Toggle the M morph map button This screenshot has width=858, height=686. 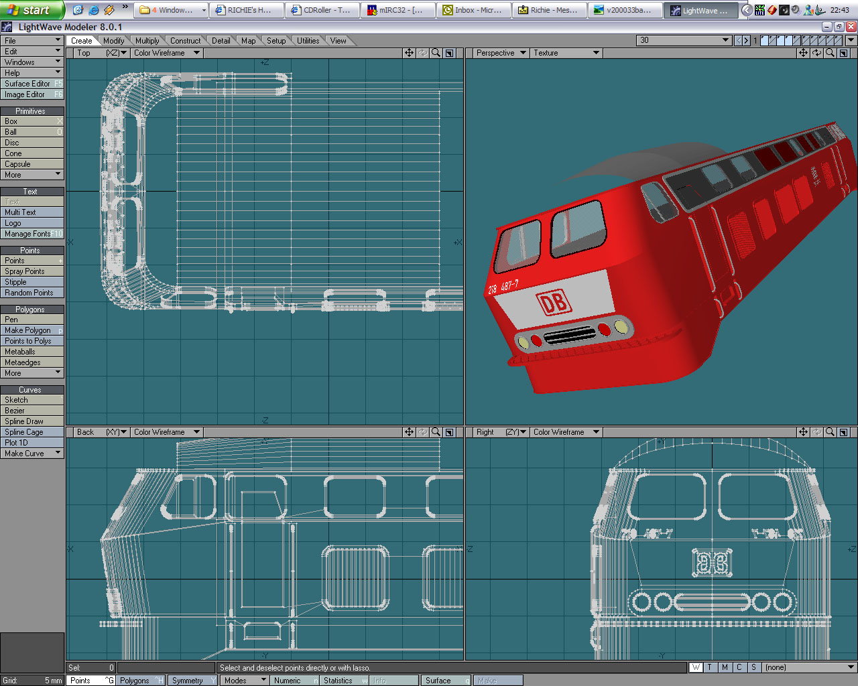725,667
